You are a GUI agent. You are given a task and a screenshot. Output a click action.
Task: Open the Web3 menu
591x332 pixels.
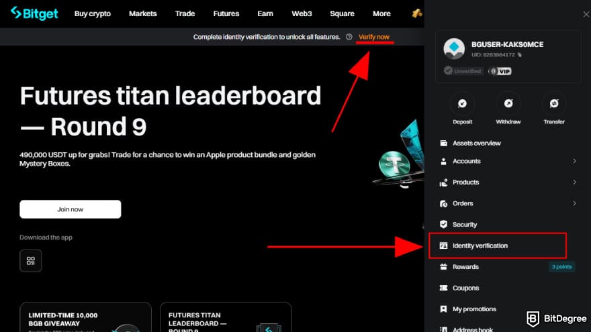coord(302,13)
